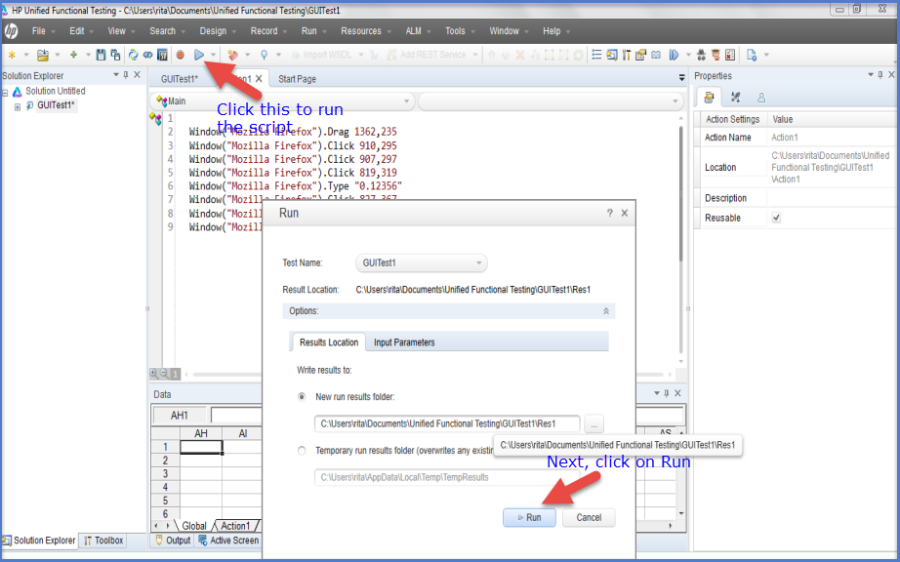The image size is (900, 562).
Task: Switch to the Input Parameters tab
Action: 404,342
